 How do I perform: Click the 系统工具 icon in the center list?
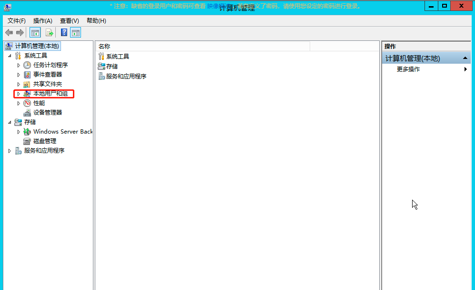pyautogui.click(x=101, y=57)
